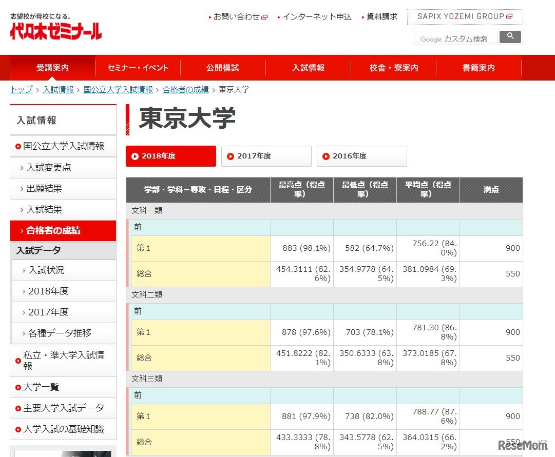
Task: Go to 校舎・寮案内 menu
Action: click(x=394, y=68)
